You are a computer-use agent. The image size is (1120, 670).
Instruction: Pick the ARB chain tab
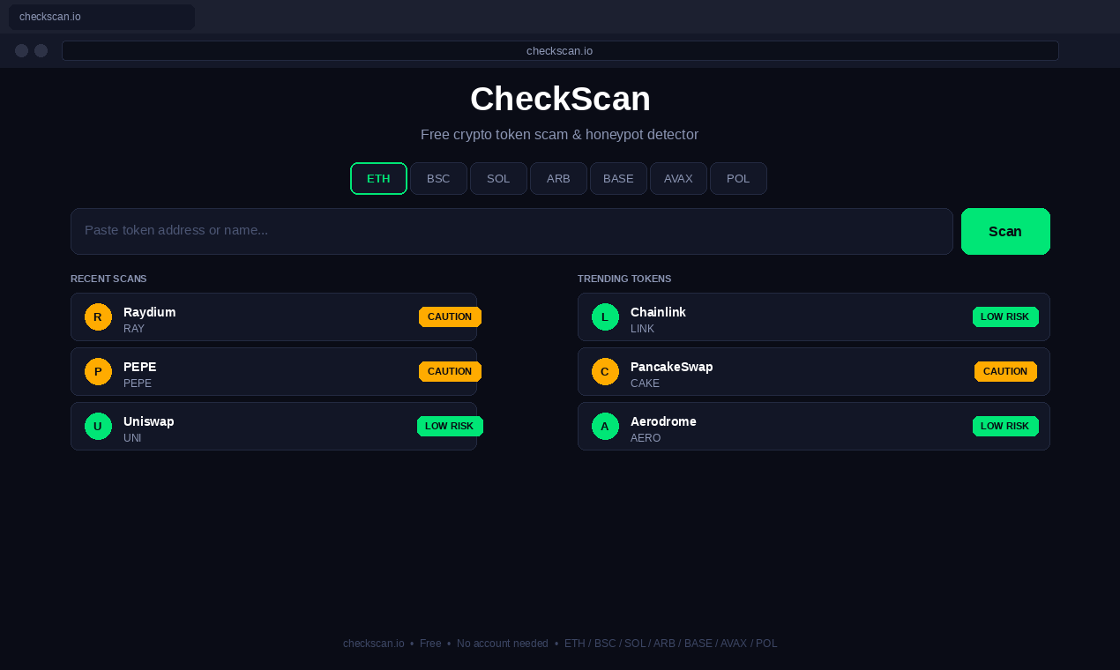(558, 179)
